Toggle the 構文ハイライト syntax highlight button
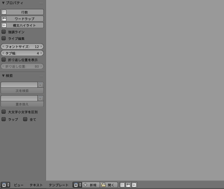 click(x=22, y=25)
